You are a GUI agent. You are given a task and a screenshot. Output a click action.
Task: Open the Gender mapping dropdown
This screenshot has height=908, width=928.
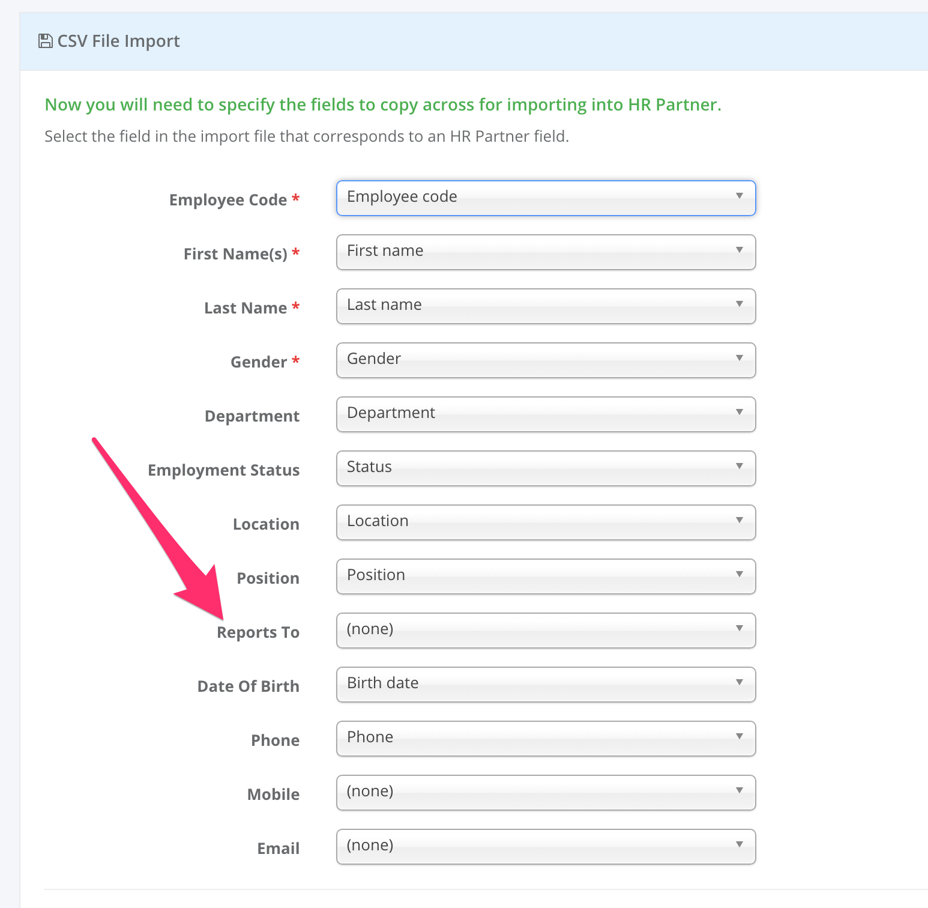point(546,360)
